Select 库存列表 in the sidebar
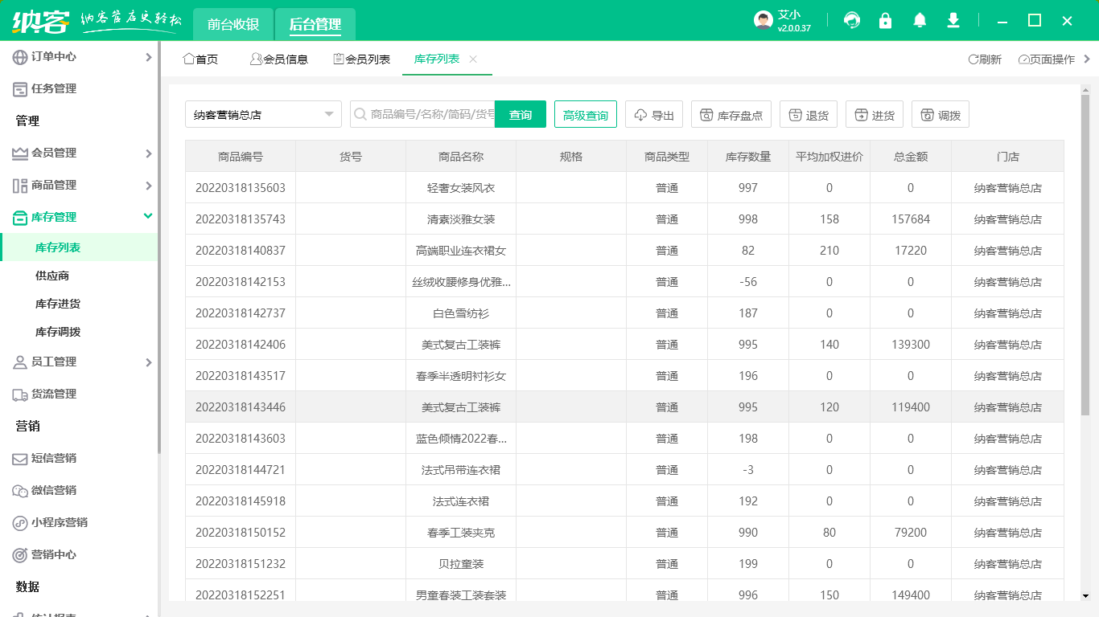This screenshot has height=617, width=1099. point(79,247)
